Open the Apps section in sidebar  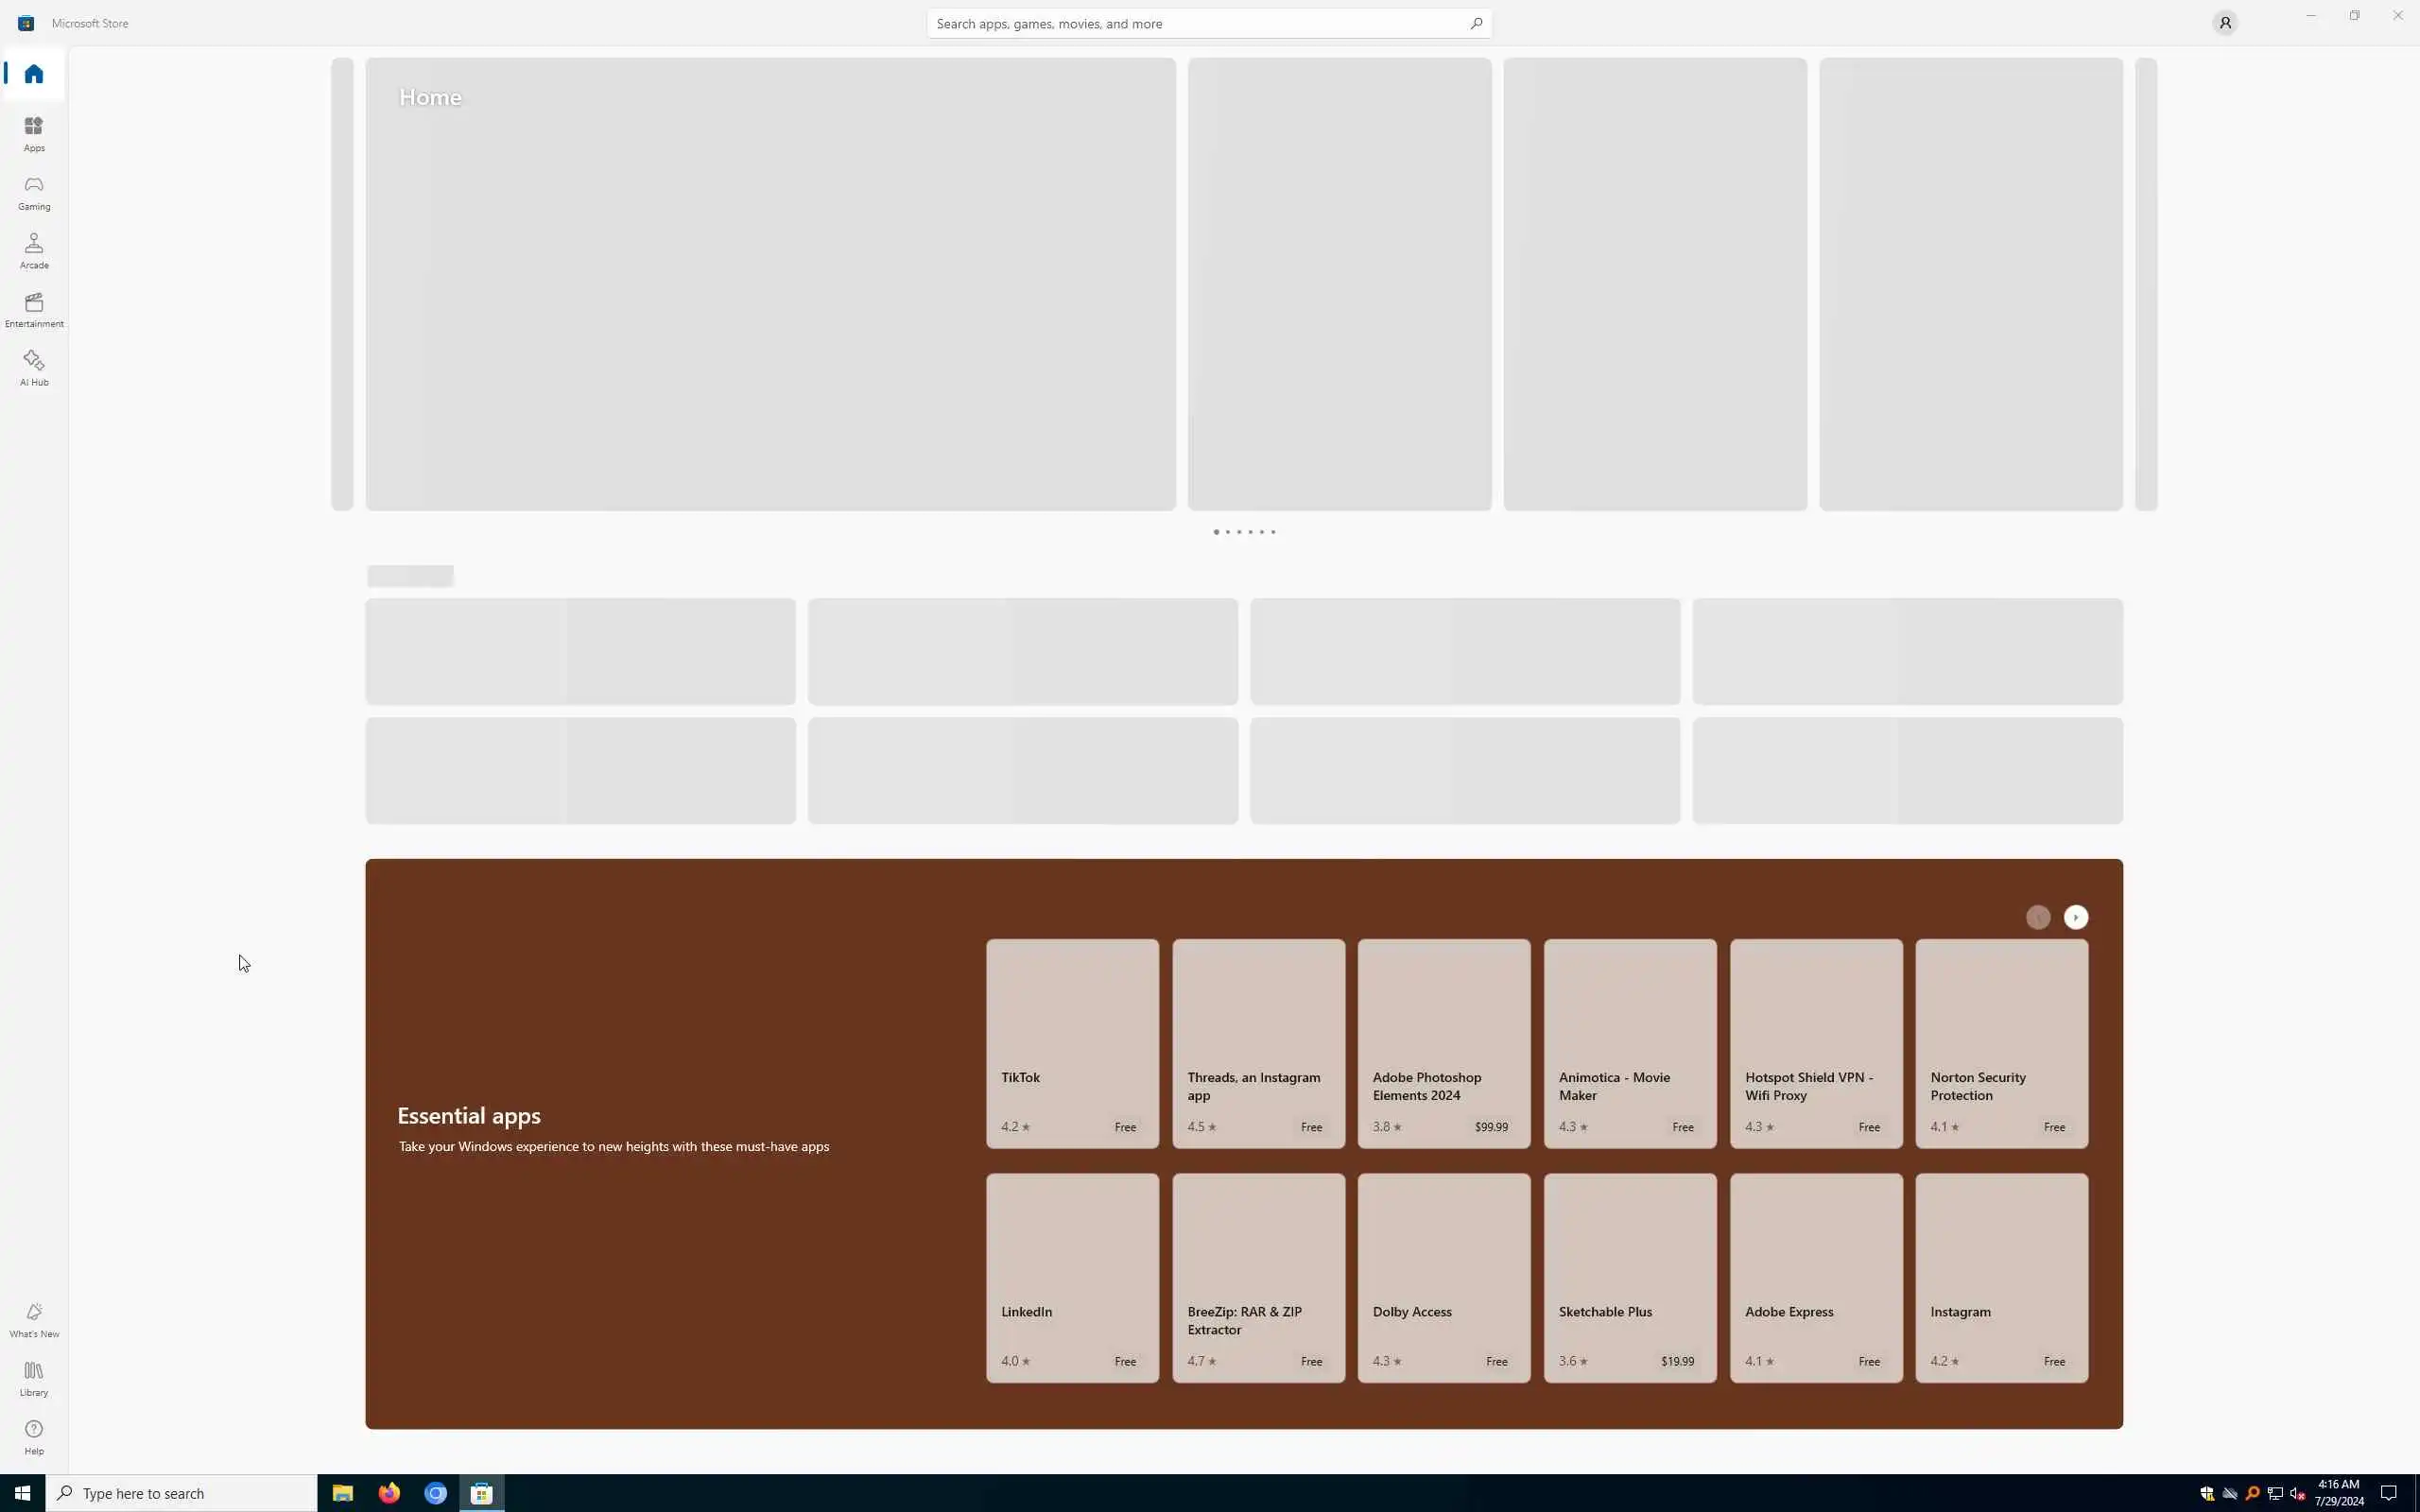pyautogui.click(x=34, y=133)
